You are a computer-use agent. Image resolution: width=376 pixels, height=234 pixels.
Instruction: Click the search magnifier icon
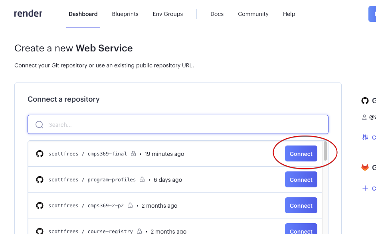tap(39, 125)
